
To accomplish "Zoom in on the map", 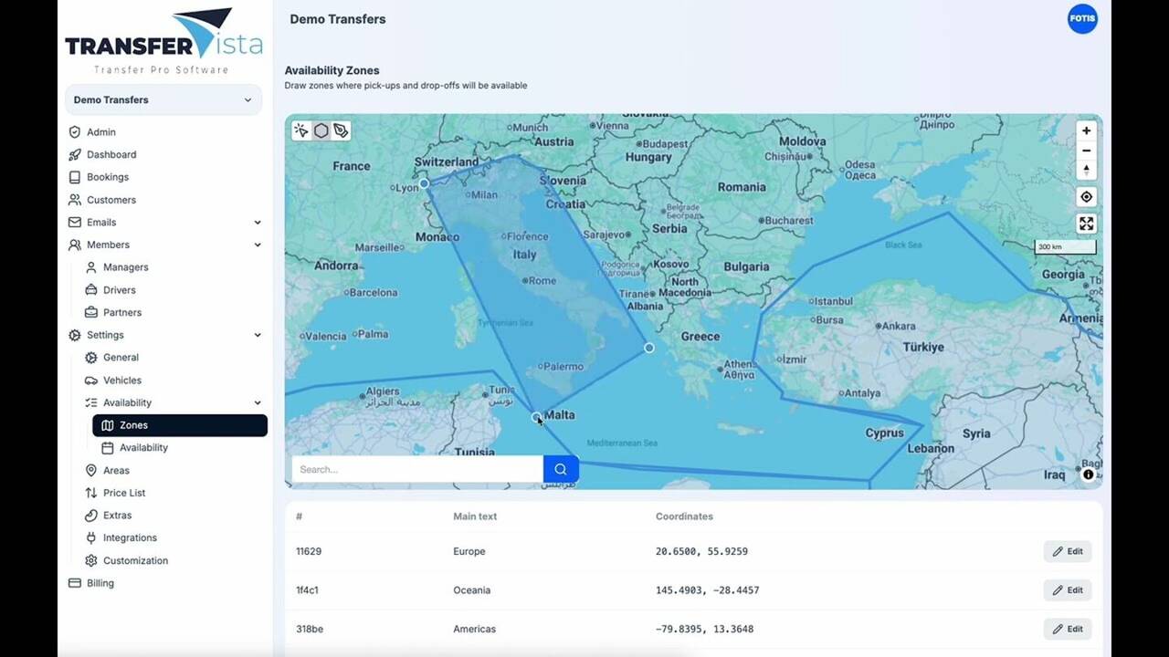I will [1086, 130].
